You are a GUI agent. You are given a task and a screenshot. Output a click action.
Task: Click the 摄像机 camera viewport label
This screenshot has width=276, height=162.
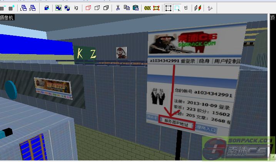click(7, 18)
